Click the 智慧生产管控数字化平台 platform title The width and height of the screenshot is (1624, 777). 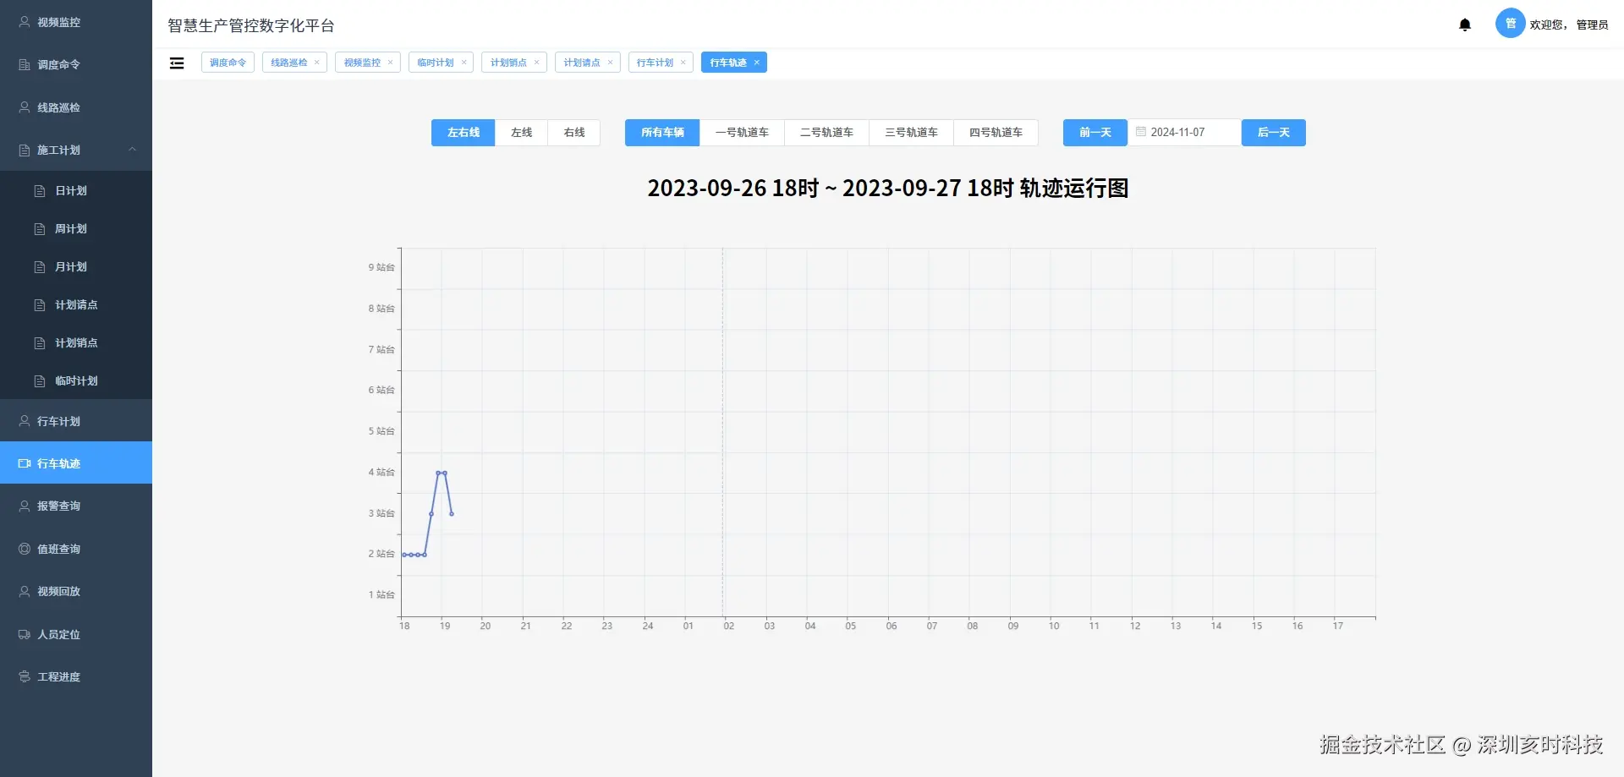[251, 25]
